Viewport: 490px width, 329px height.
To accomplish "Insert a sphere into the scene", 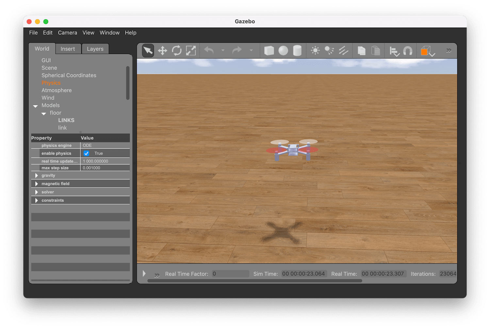I will (283, 51).
